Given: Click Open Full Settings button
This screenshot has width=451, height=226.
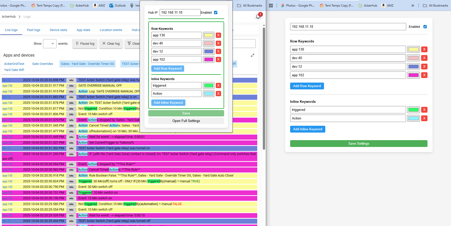Looking at the screenshot, I should click(186, 121).
